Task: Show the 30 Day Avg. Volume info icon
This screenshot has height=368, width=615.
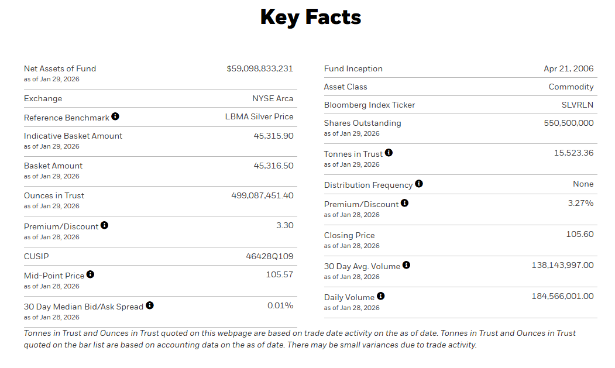Action: (406, 265)
